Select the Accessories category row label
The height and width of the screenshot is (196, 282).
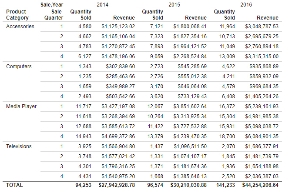[20, 27]
